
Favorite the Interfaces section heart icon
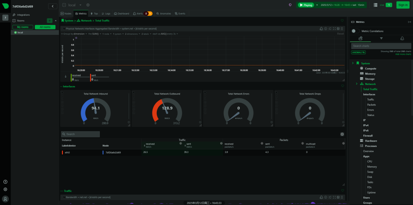(342, 86)
